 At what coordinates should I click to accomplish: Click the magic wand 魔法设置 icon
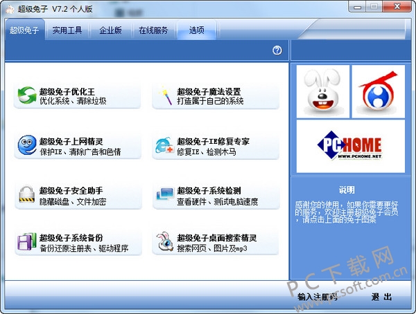point(165,95)
